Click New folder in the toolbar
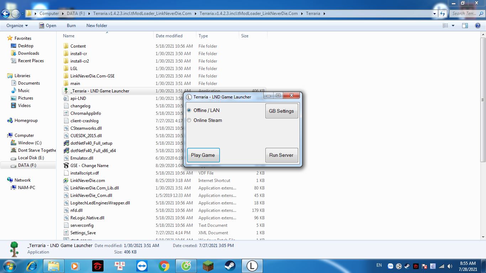 click(x=96, y=26)
